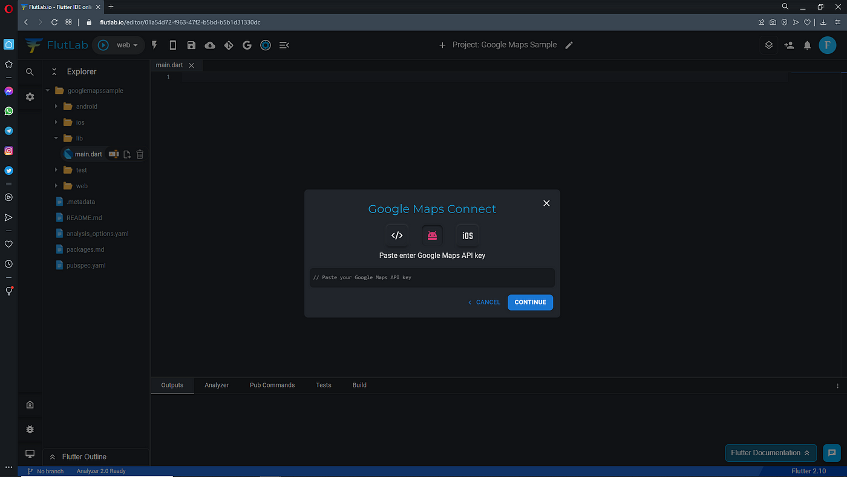Open WhatsApp in the Opera sidebar

point(8,111)
